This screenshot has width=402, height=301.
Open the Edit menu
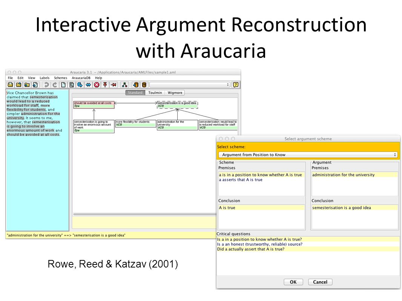[20, 78]
